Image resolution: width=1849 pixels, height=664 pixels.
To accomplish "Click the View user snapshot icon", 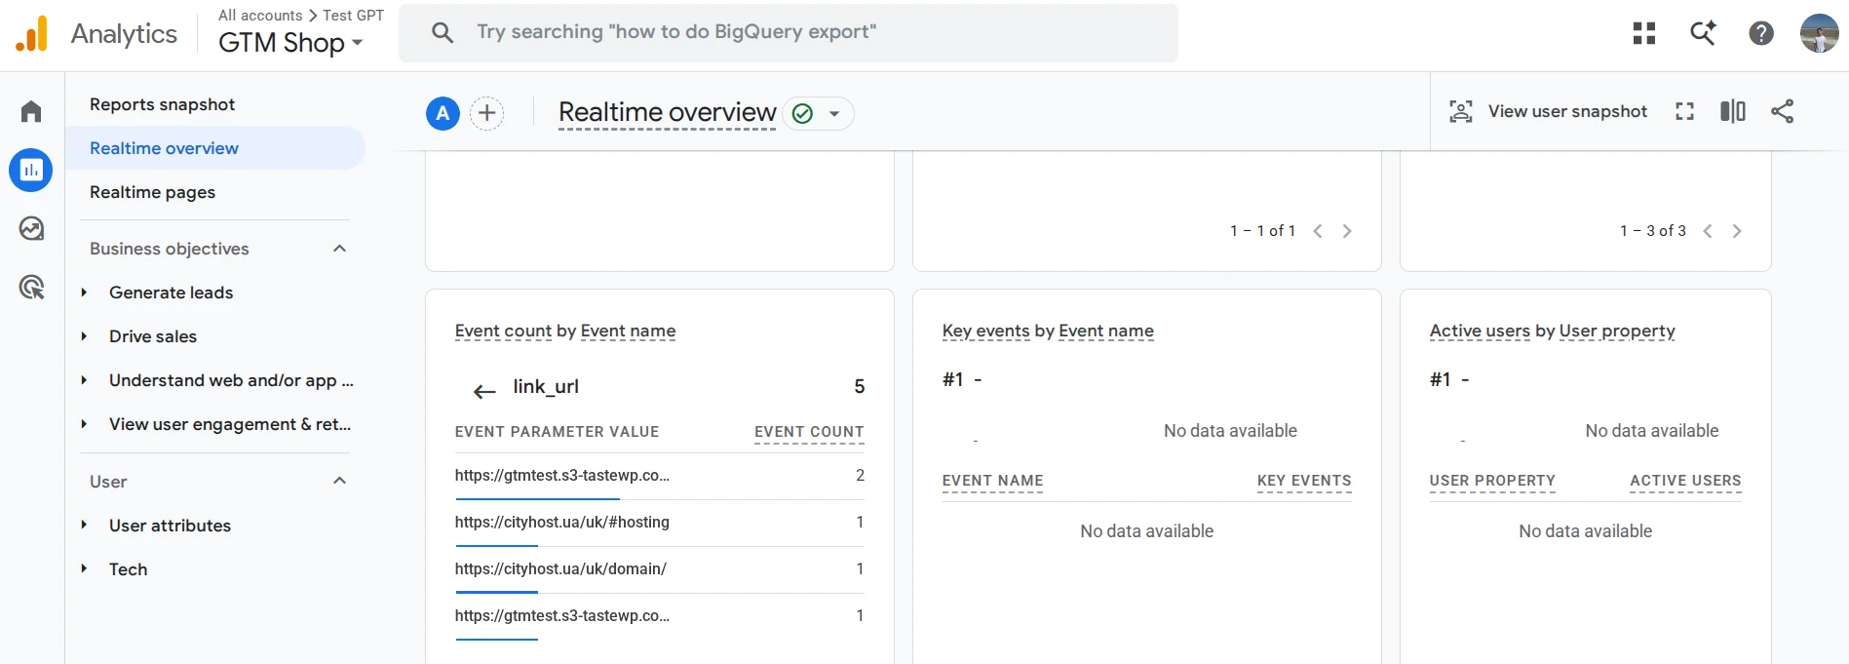I will pos(1460,111).
